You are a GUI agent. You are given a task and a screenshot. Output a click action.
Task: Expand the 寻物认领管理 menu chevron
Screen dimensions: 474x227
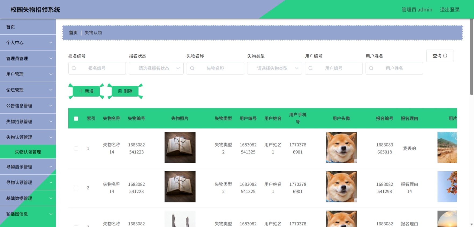pyautogui.click(x=51, y=182)
